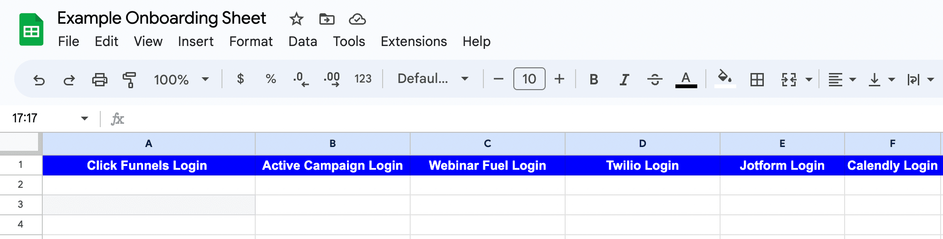Click the undo arrow icon

click(39, 80)
